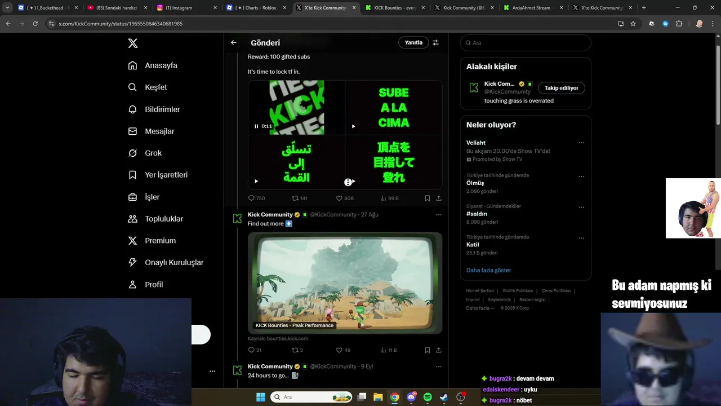Image resolution: width=721 pixels, height=406 pixels.
Task: Click Daha fazla göster link
Action: 488,271
